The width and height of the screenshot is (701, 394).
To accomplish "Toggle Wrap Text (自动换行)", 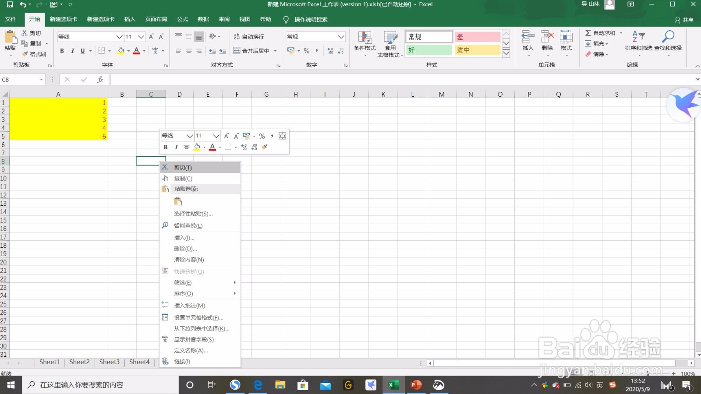I will tap(249, 37).
